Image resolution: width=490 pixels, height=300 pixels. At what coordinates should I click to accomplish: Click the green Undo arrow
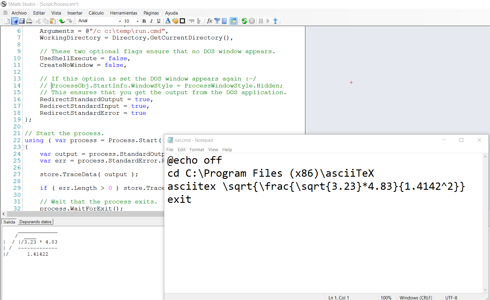click(62, 21)
